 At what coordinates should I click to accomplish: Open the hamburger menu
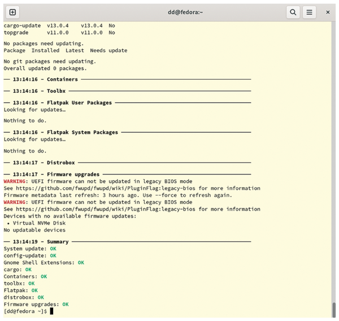[x=309, y=12]
